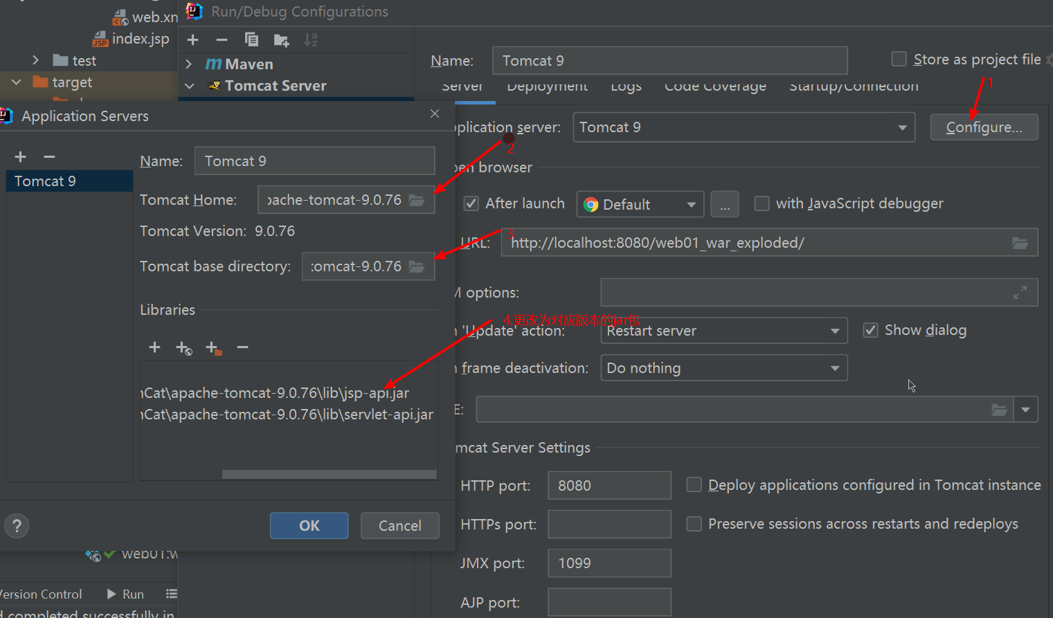This screenshot has width=1053, height=618.
Task: Click OK in Application Servers dialog
Action: [x=309, y=526]
